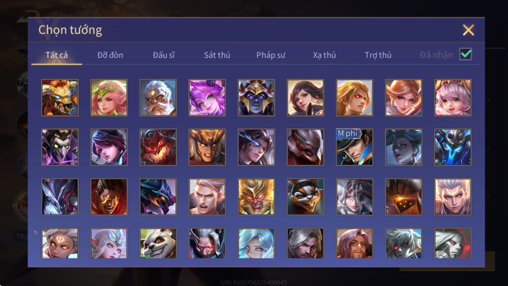
Task: Switch to the Đỡ đòn tab
Action: coord(110,55)
